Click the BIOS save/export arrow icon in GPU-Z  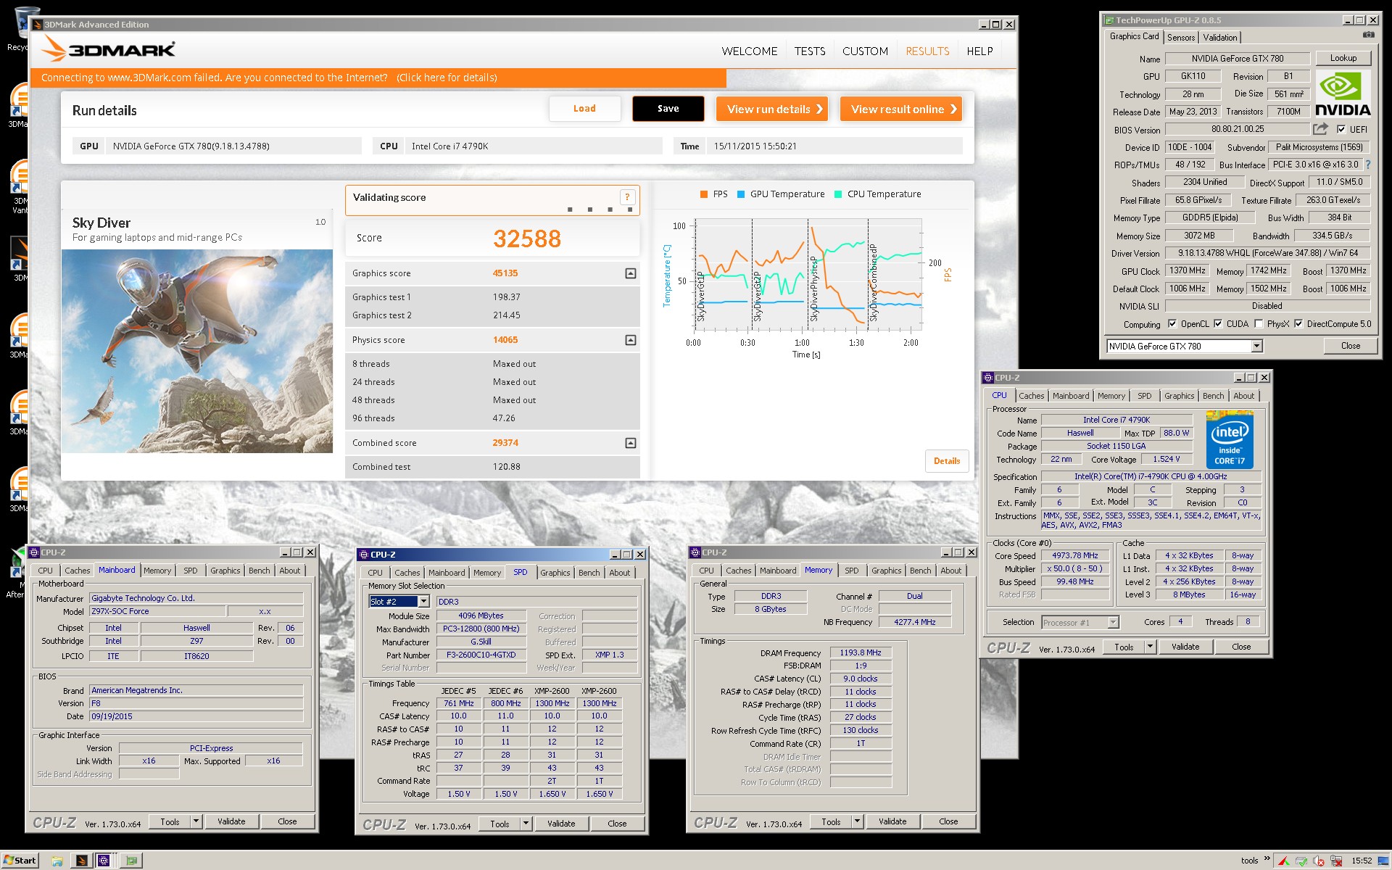point(1321,129)
